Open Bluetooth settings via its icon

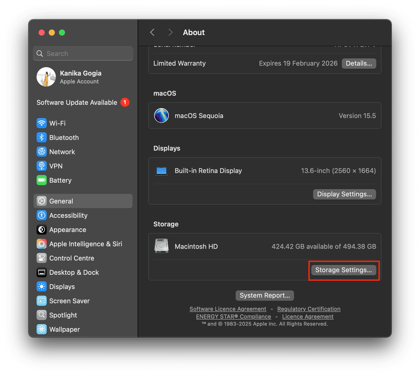pos(42,137)
